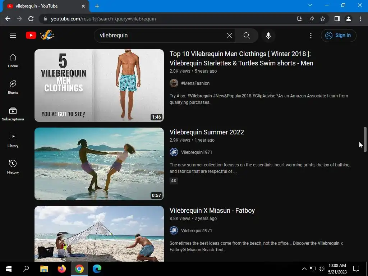Viewport: 368px width, 276px height.
Task: Share this page icon in address bar
Action: pyautogui.click(x=311, y=19)
